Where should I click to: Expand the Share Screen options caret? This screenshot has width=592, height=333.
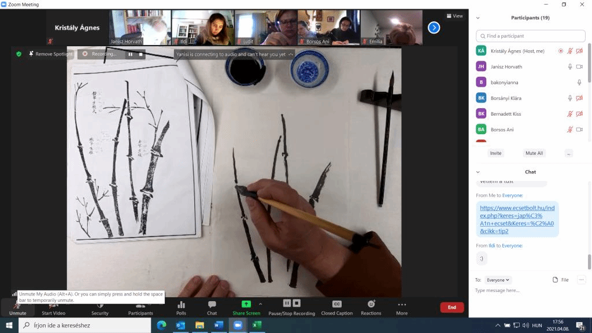pos(261,304)
